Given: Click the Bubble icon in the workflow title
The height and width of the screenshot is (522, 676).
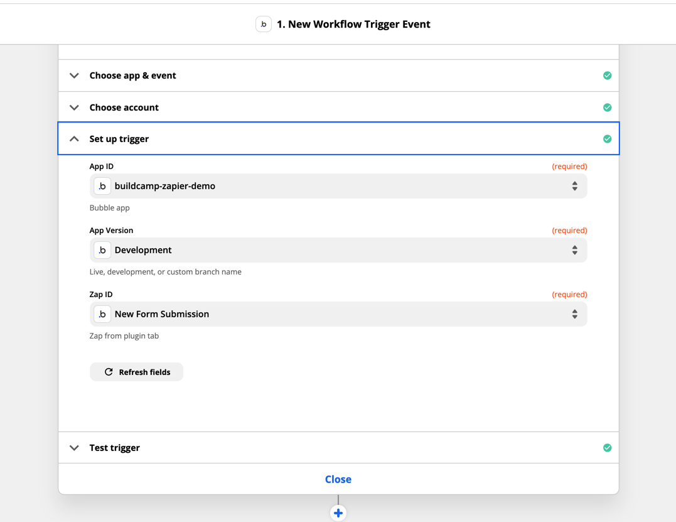Looking at the screenshot, I should coord(264,24).
